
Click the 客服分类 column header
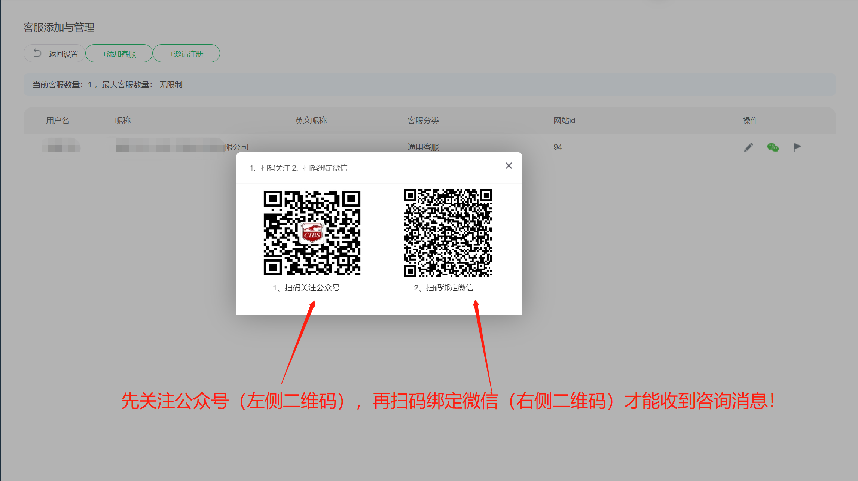click(x=423, y=121)
